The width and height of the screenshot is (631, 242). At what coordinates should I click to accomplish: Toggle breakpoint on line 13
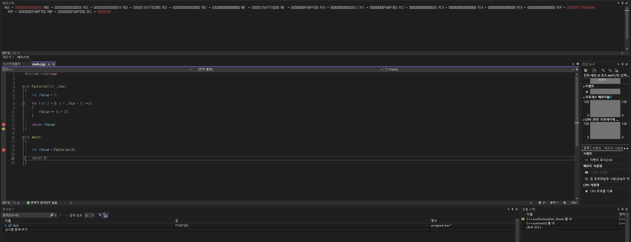[x=4, y=124]
